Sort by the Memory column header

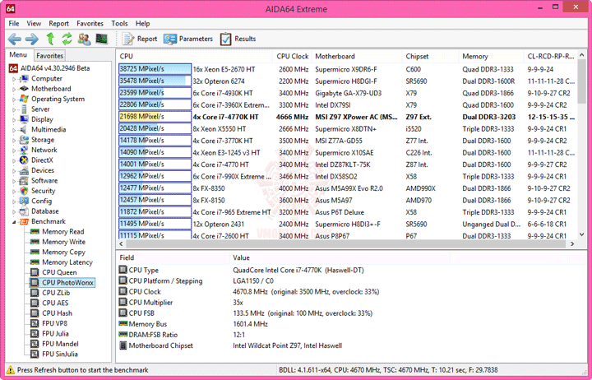point(491,56)
